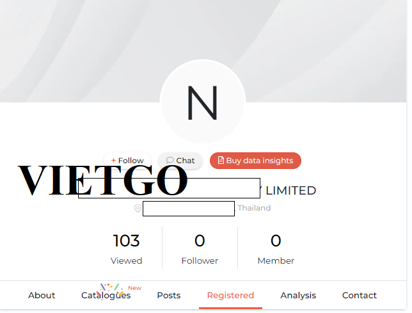412x313 pixels.
Task: Switch to the Contact tab
Action: (360, 295)
